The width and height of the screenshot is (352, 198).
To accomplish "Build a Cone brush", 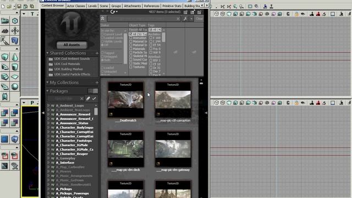I will point(15,57).
